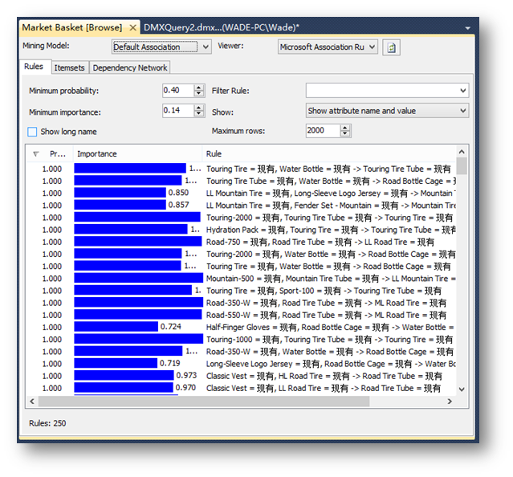Click the Maximum rows value field
Viewport: 513px width, 477px height.
click(323, 131)
